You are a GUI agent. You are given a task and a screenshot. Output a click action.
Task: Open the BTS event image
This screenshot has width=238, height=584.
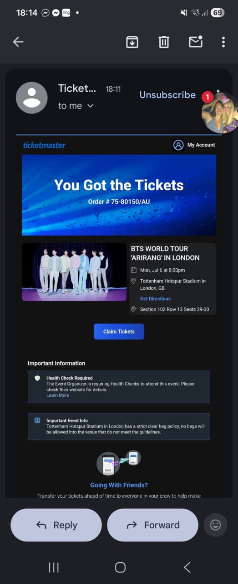(x=74, y=272)
